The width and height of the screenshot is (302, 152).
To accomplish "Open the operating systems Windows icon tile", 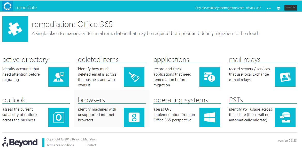I will point(210,117).
